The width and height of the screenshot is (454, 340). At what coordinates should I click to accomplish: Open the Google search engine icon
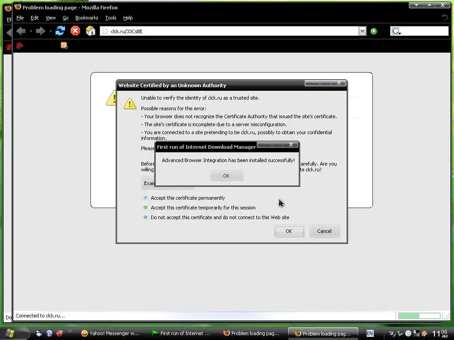396,31
